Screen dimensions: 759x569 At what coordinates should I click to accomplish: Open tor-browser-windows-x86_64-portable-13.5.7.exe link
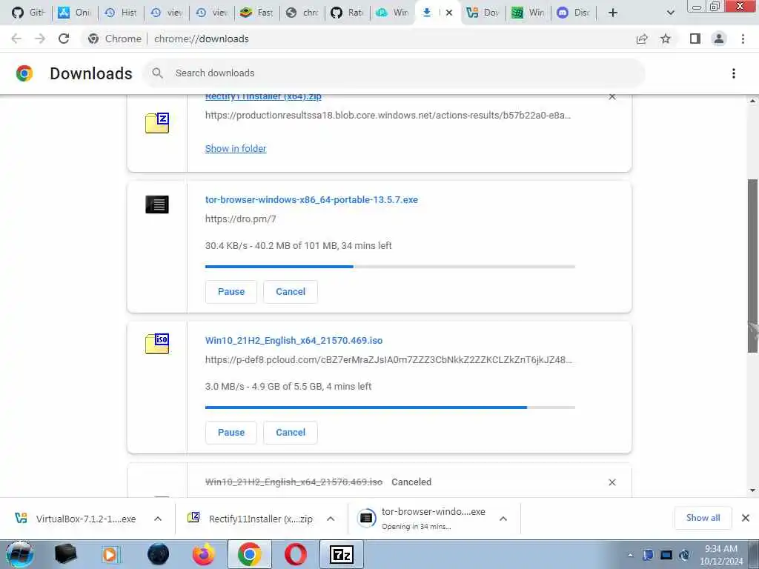pyautogui.click(x=312, y=199)
